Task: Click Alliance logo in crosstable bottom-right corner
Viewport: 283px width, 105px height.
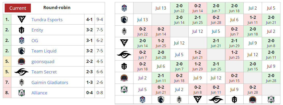Action: pos(271,100)
